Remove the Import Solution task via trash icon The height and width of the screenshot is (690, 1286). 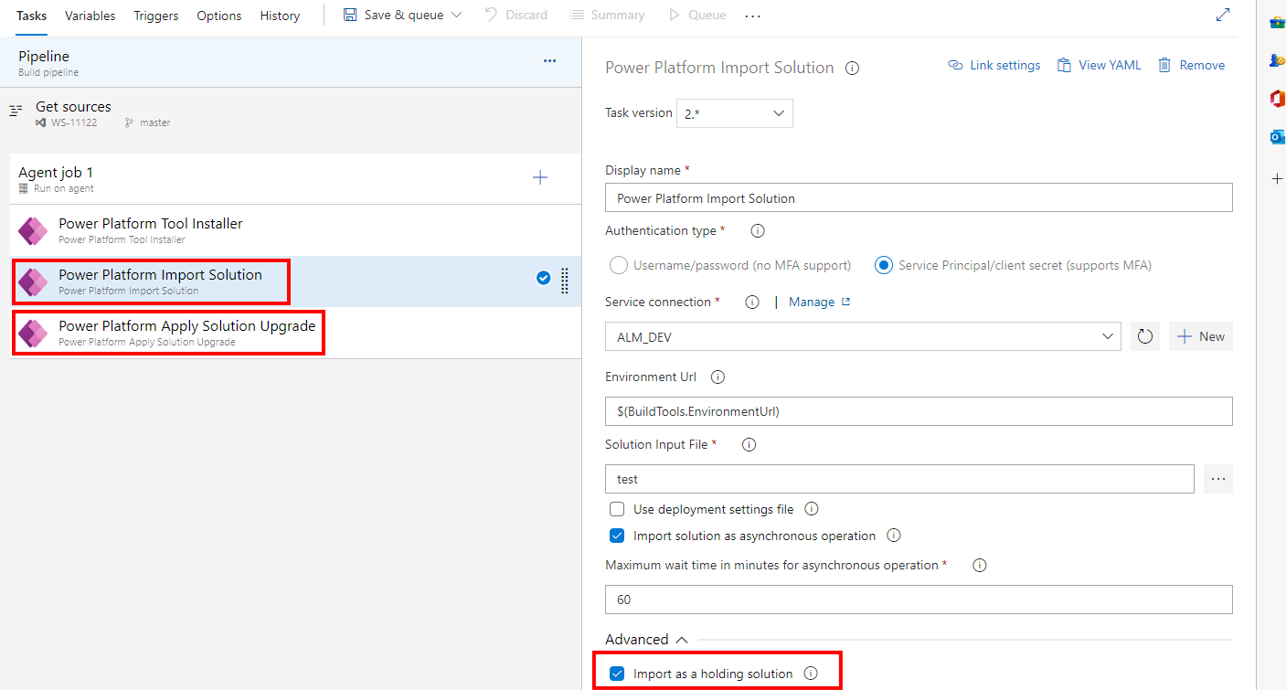[x=1164, y=64]
